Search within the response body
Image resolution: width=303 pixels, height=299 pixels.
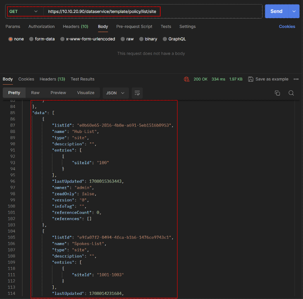pyautogui.click(x=291, y=93)
